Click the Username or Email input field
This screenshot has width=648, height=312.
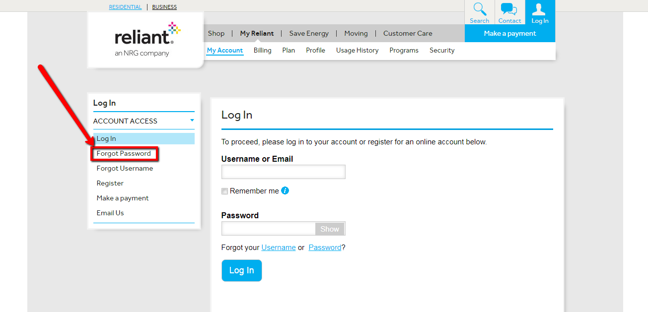(x=283, y=172)
